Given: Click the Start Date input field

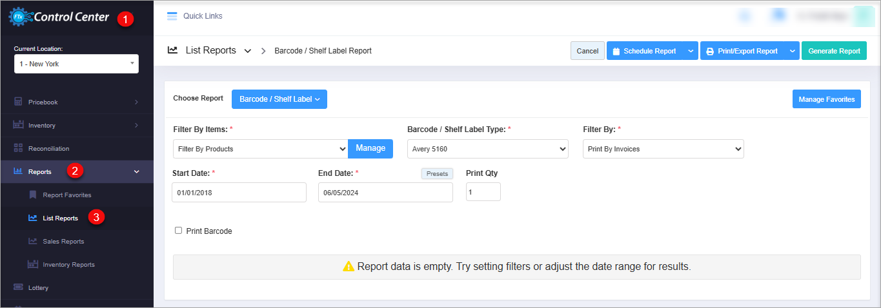Looking at the screenshot, I should pyautogui.click(x=239, y=192).
